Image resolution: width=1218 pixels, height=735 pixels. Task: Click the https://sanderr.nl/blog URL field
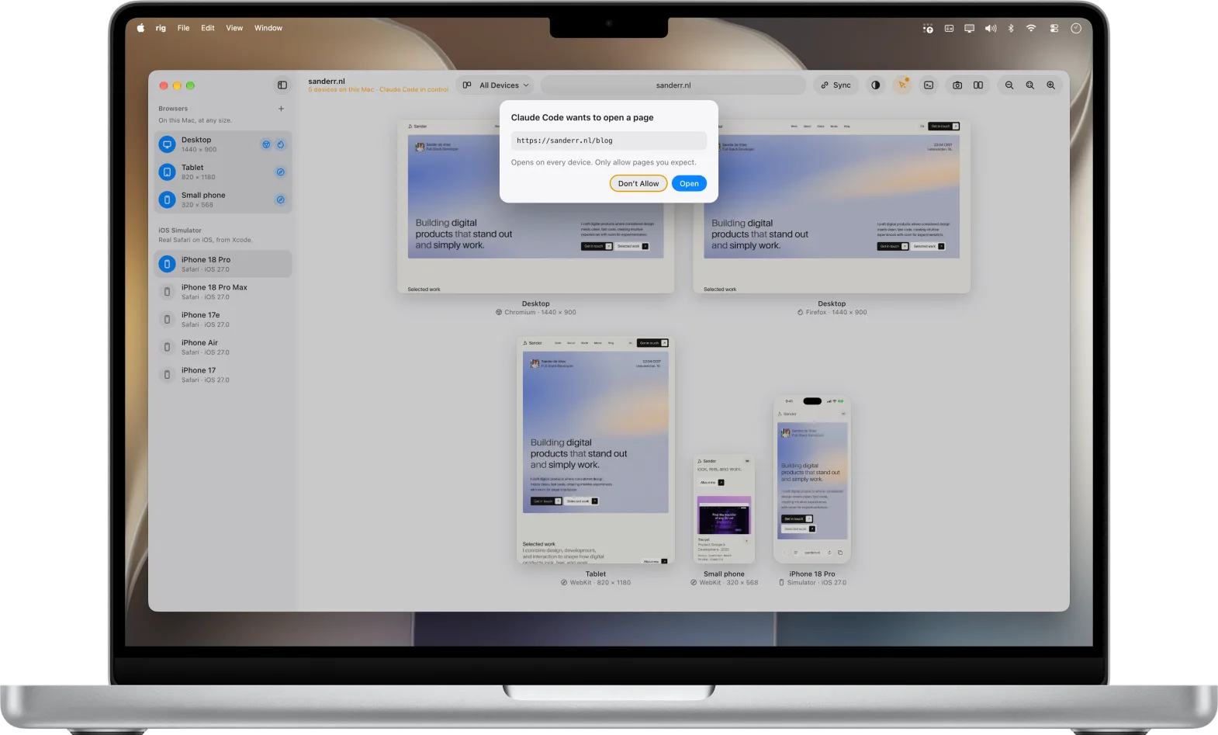click(x=609, y=140)
